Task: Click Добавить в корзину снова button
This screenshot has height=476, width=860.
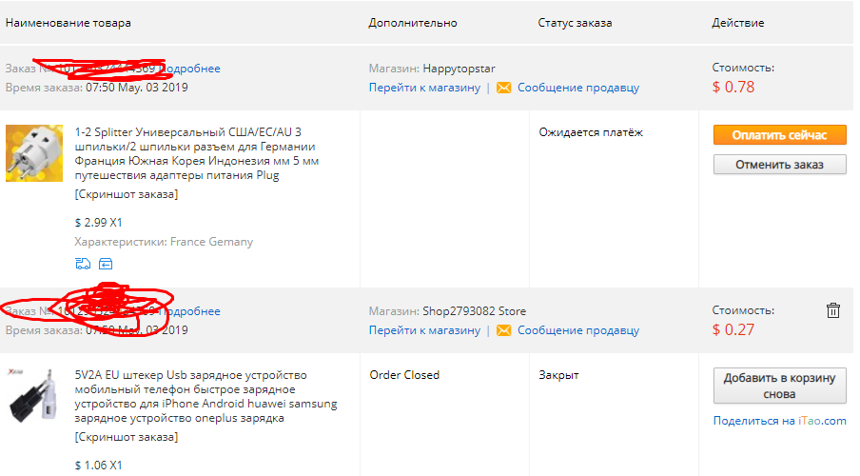Action: [x=779, y=386]
